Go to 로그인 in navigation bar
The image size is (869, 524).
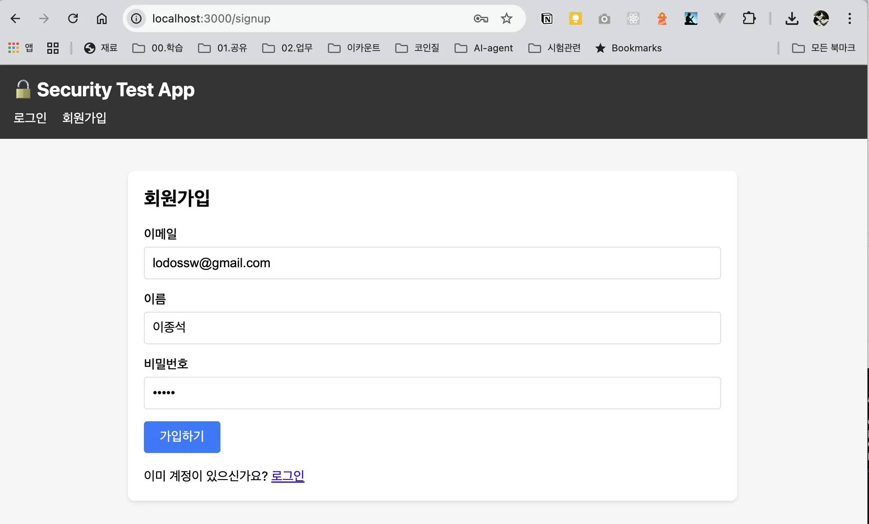point(30,118)
